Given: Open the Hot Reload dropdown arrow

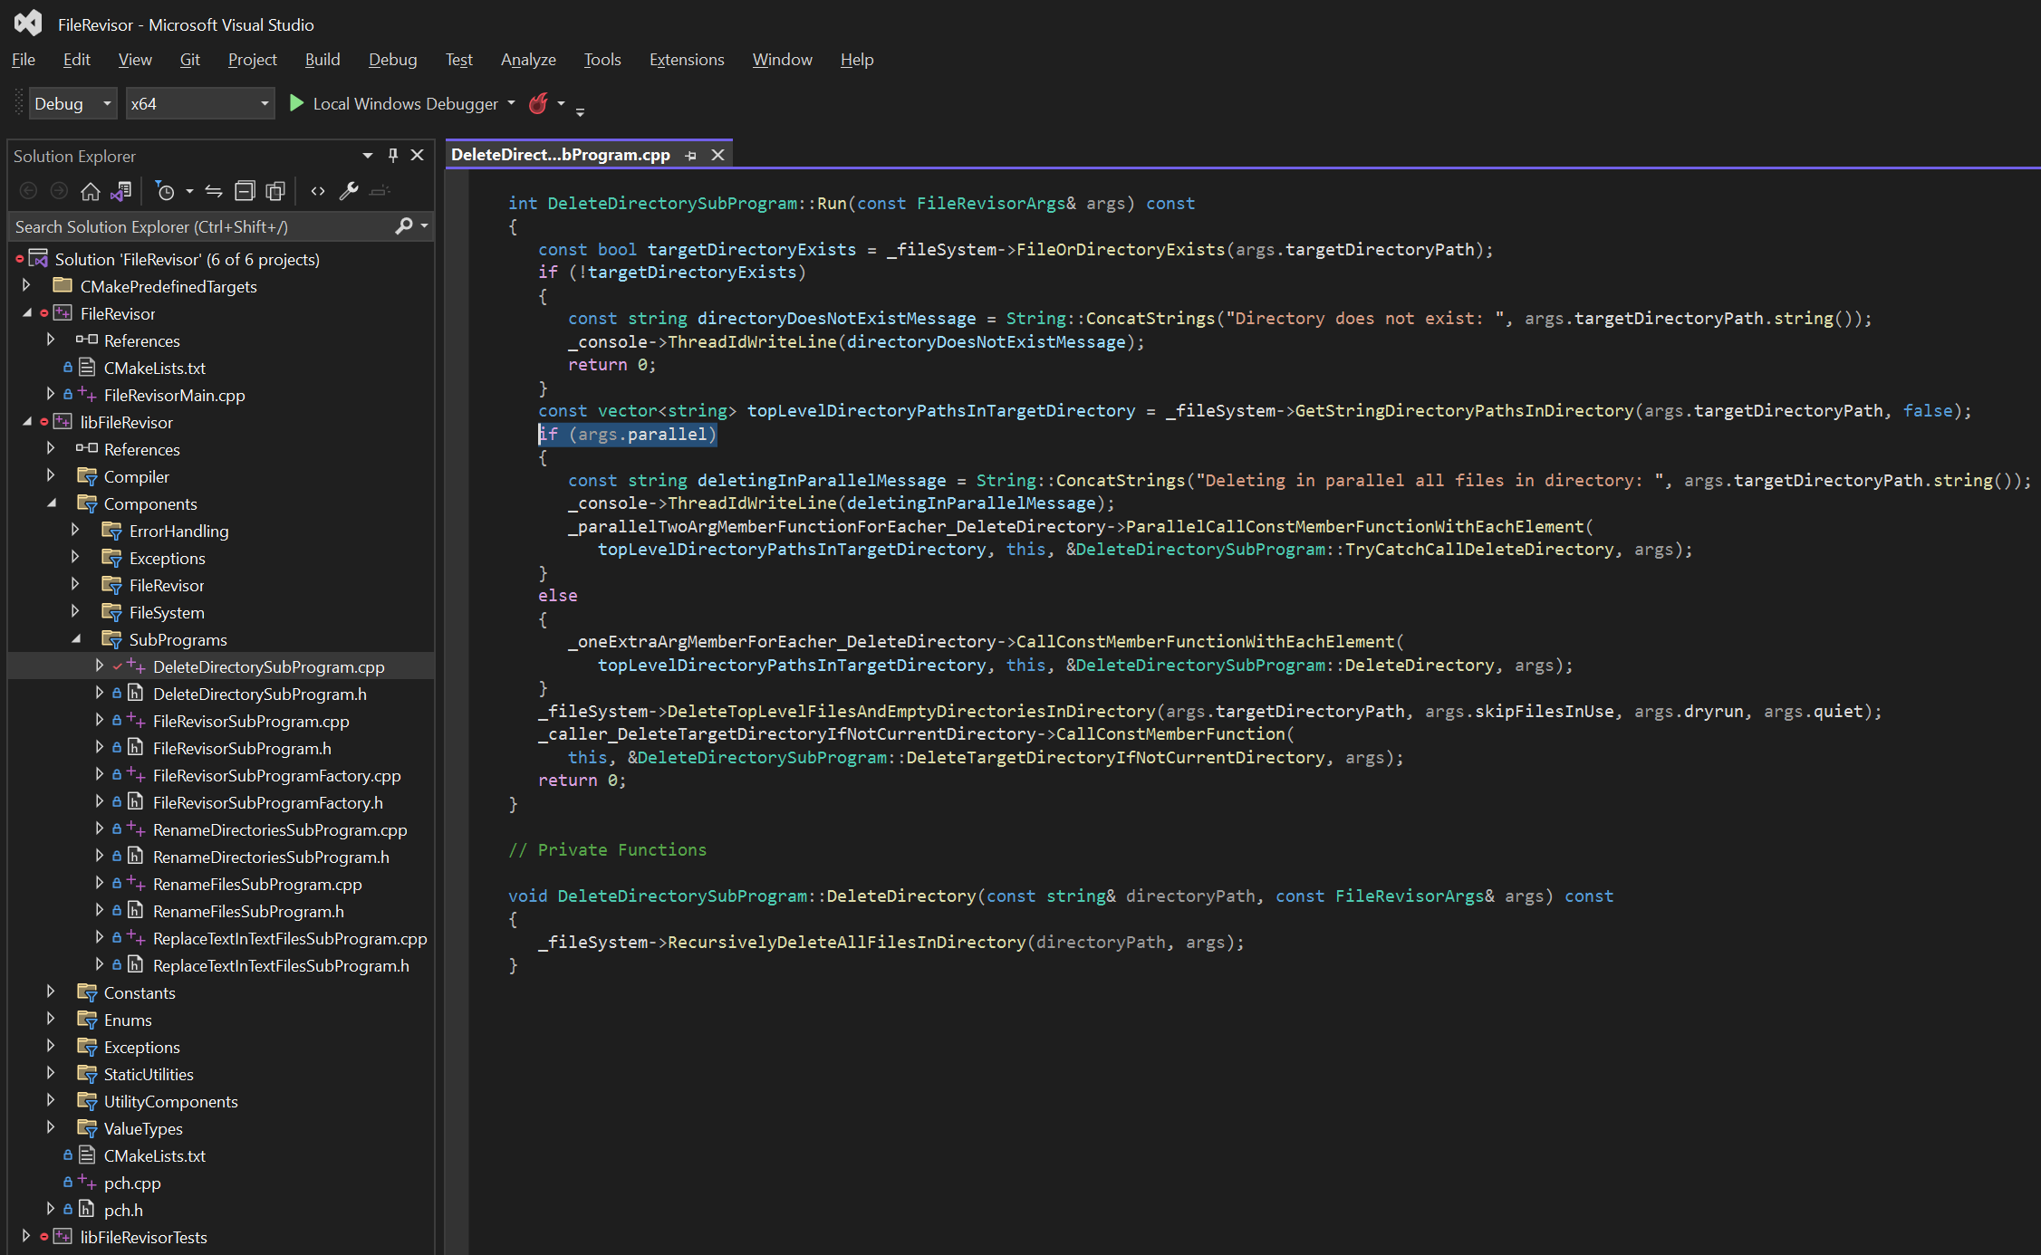Looking at the screenshot, I should pyautogui.click(x=561, y=103).
